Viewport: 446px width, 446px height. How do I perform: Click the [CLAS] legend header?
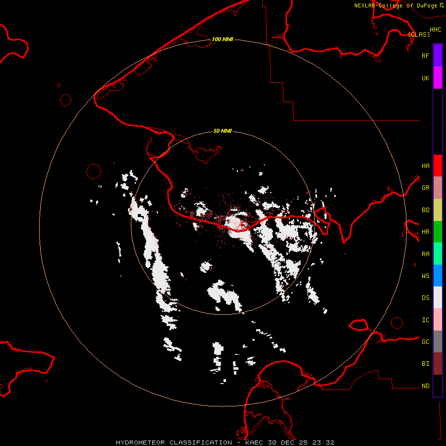pyautogui.click(x=419, y=34)
